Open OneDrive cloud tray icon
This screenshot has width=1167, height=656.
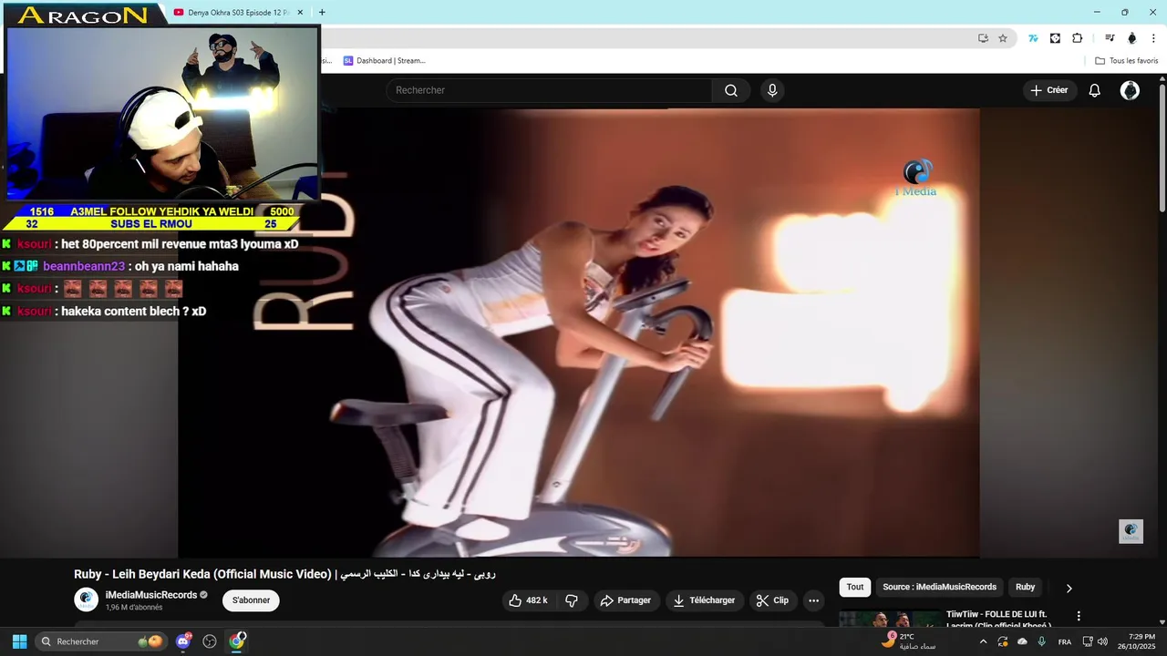tap(1022, 641)
